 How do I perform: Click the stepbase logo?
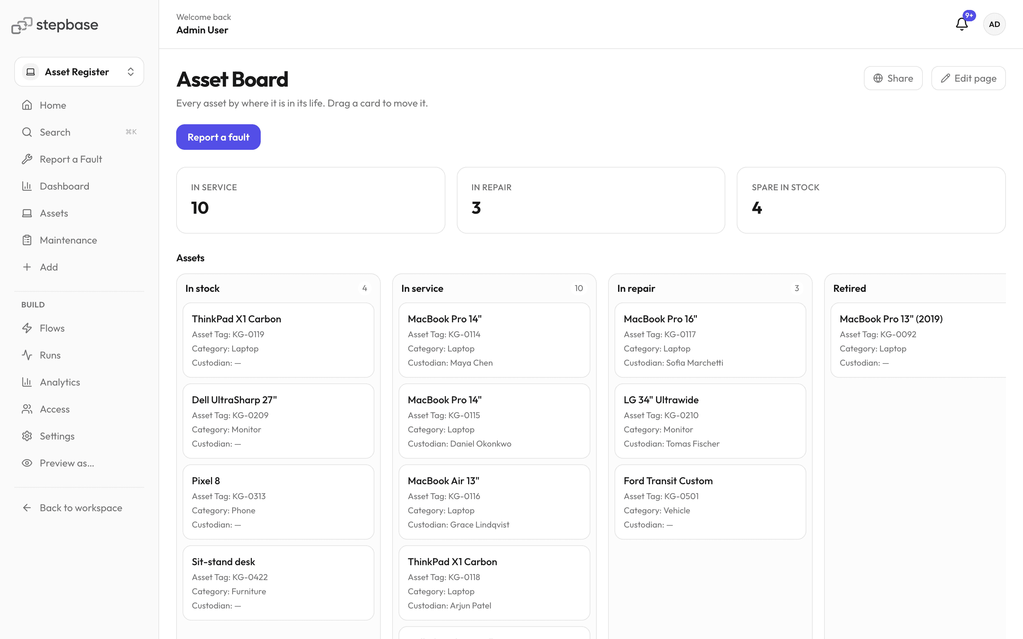pyautogui.click(x=55, y=25)
